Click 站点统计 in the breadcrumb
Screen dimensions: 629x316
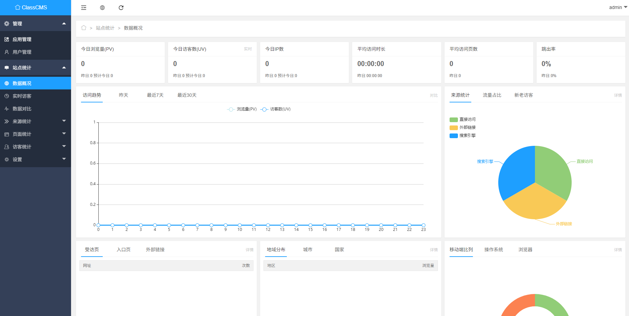pyautogui.click(x=105, y=28)
